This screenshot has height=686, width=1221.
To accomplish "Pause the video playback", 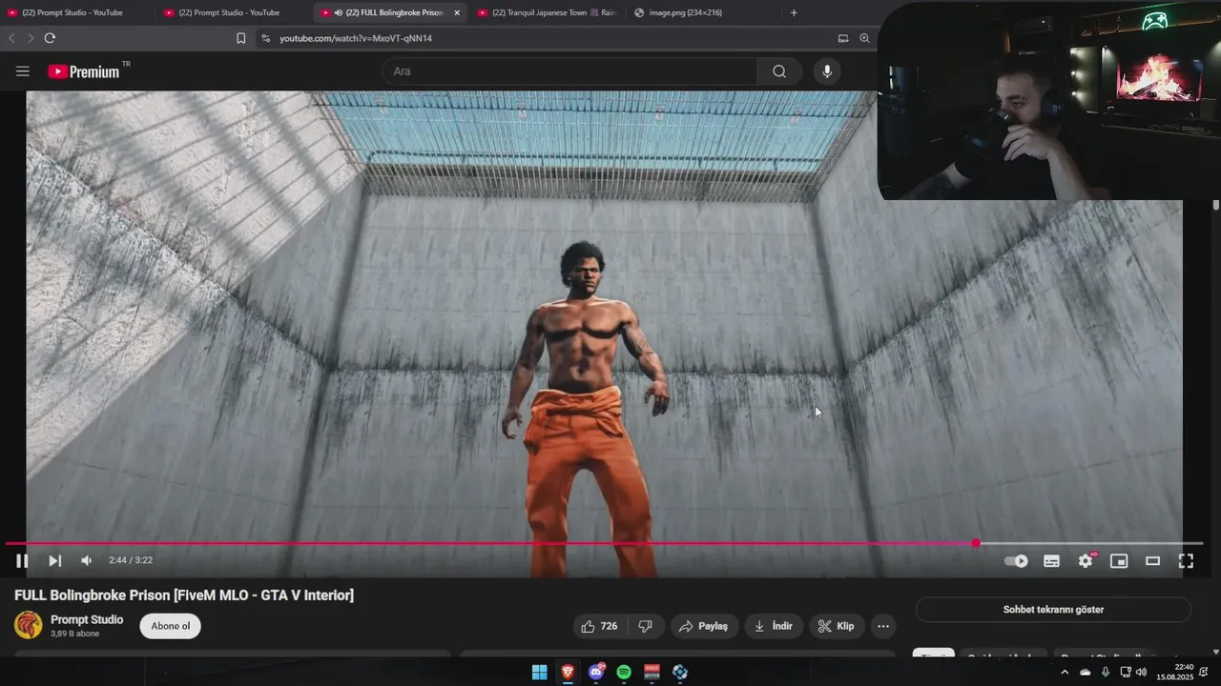I will click(x=22, y=561).
